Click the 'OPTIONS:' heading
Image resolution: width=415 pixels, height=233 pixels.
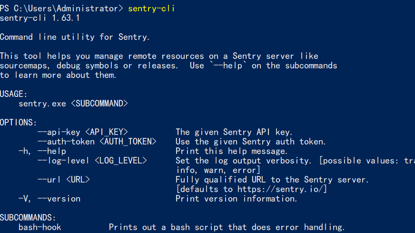18,123
